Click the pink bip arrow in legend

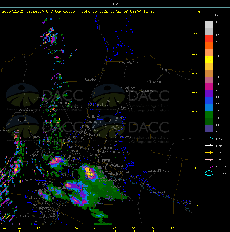point(209,160)
